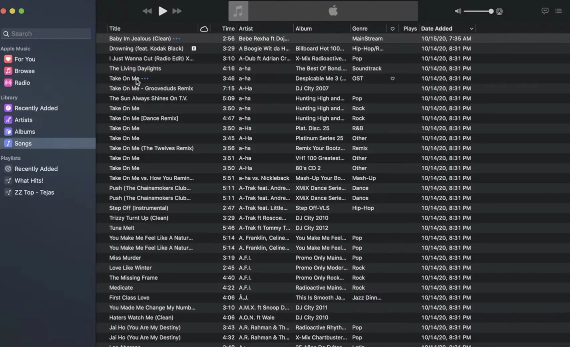This screenshot has height=347, width=570.
Task: Open the AirPlay output icon
Action: tap(499, 11)
